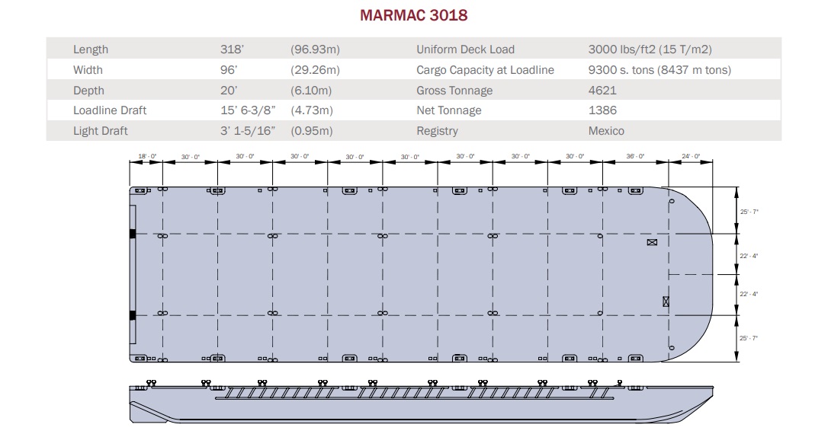Click the lower crossed-box hatch symbol near bow

pyautogui.click(x=666, y=302)
